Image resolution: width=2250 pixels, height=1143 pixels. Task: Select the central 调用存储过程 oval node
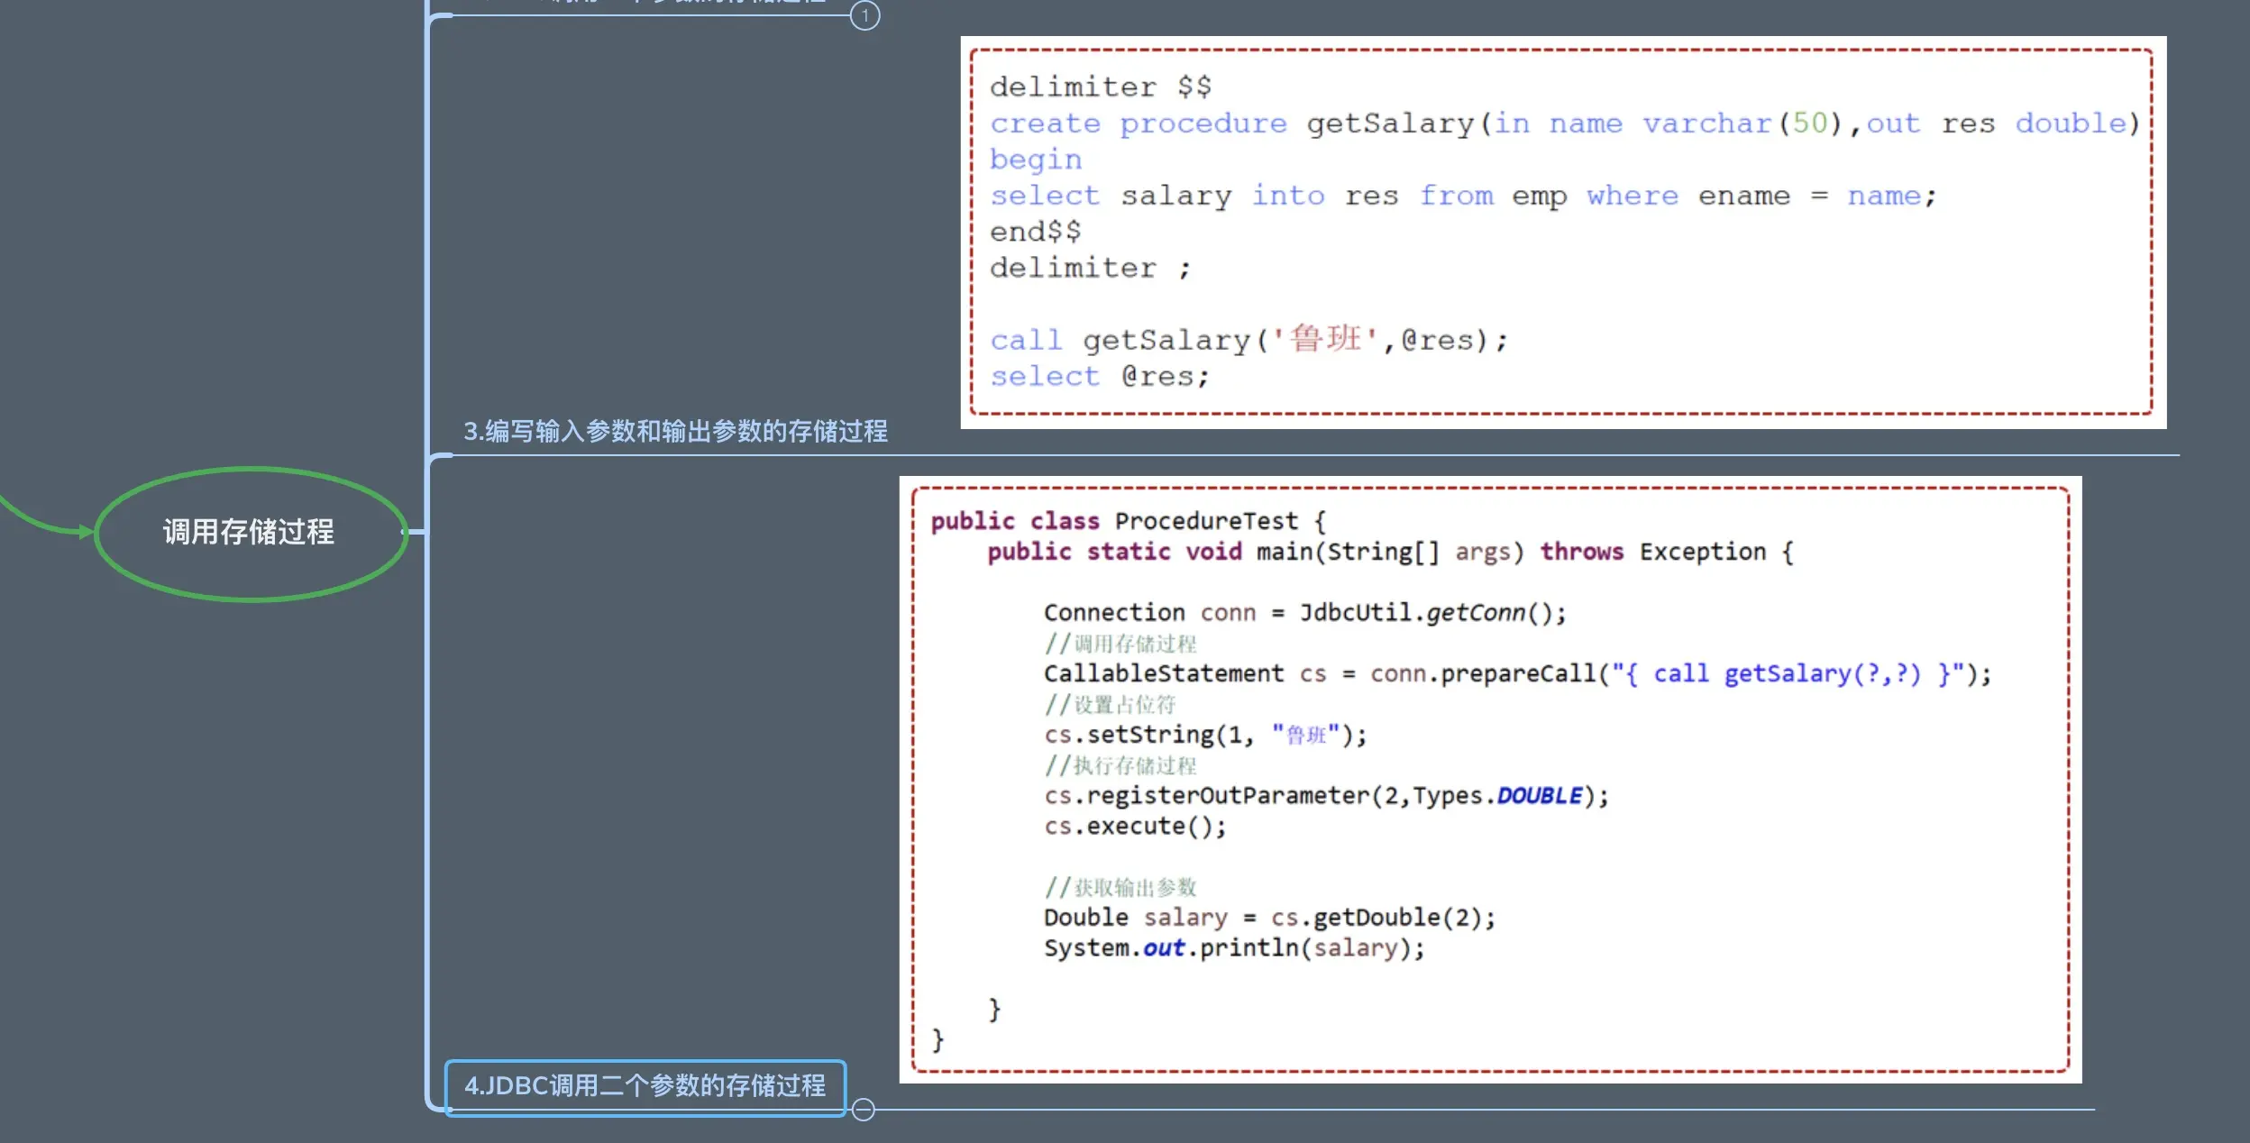(x=250, y=533)
